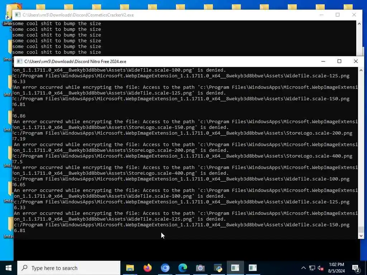Screen dimensions: 367x275
Task: Switch to the Python taskbar icon
Action: [218, 268]
